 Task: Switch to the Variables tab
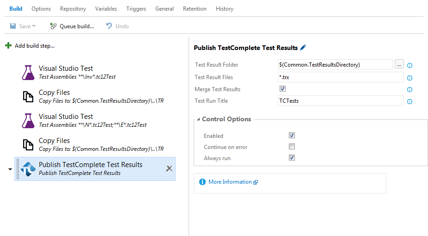106,9
